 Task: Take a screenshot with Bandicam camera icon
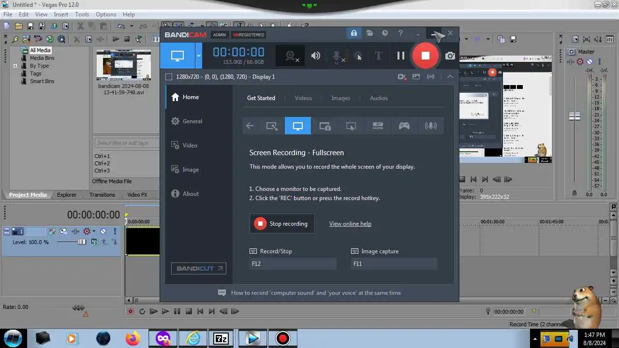coord(450,56)
